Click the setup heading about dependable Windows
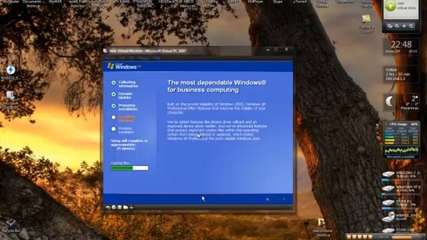 [x=217, y=86]
